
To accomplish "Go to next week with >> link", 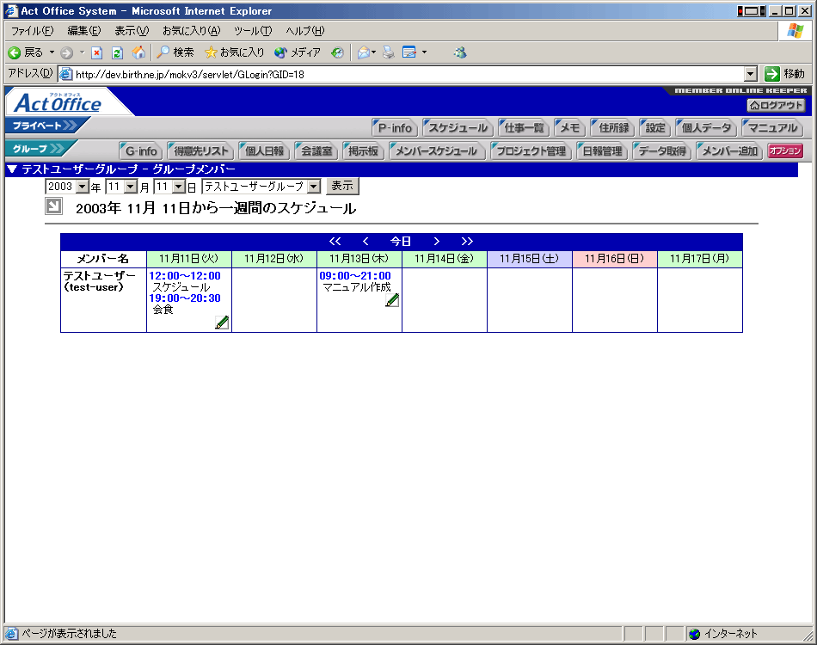I will 467,242.
